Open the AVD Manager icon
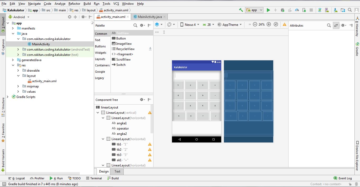The height and width of the screenshot is (187, 360). (327, 10)
